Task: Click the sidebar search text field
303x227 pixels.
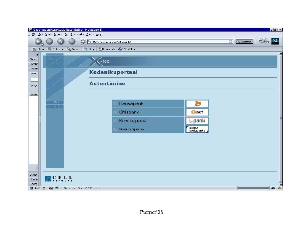Action: point(35,79)
